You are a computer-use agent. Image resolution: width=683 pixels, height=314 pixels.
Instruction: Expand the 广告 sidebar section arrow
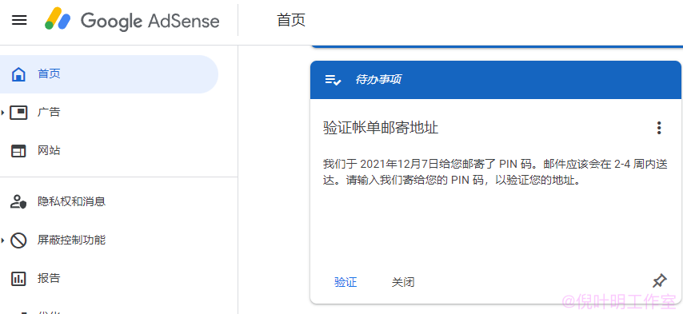(2, 113)
